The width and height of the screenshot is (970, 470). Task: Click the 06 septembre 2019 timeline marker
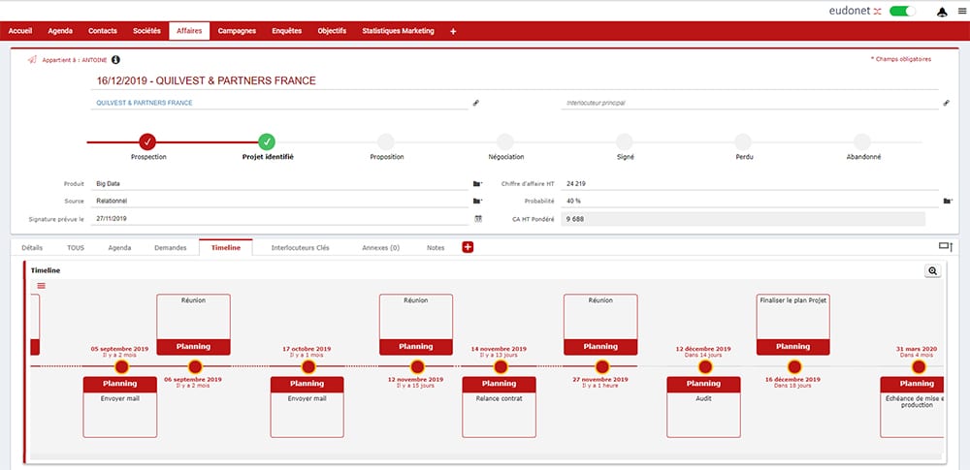(x=195, y=367)
